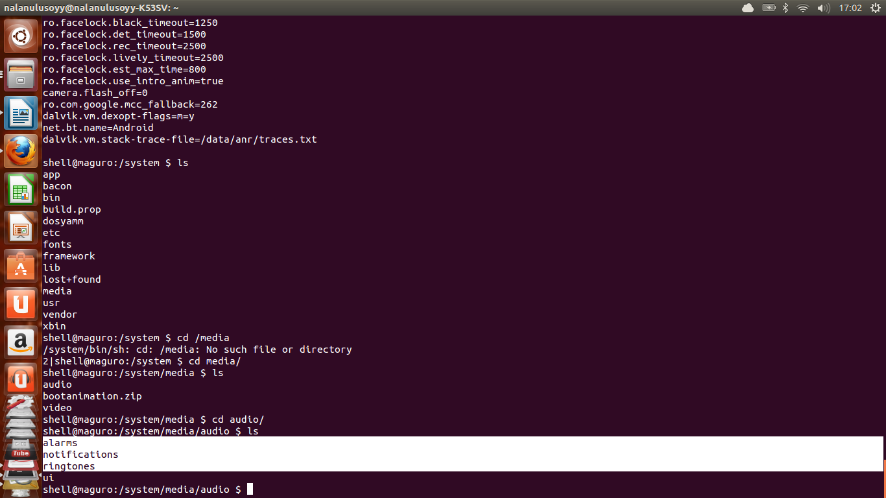Open the Bluetooth indicator menu

(x=785, y=8)
